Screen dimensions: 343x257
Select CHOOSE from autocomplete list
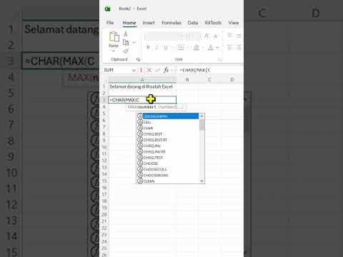coord(168,163)
